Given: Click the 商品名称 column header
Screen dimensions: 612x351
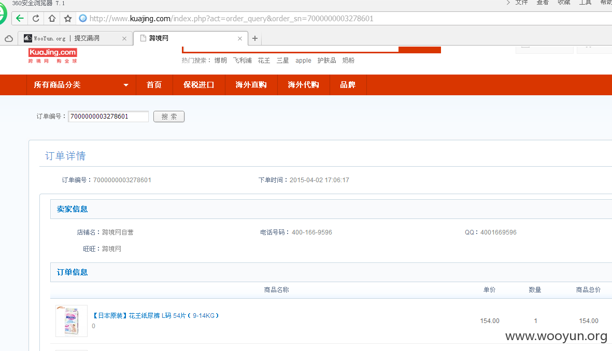Looking at the screenshot, I should (276, 290).
